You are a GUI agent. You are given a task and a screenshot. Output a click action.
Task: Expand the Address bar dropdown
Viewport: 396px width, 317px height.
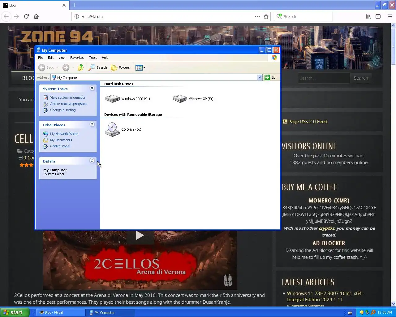point(260,77)
